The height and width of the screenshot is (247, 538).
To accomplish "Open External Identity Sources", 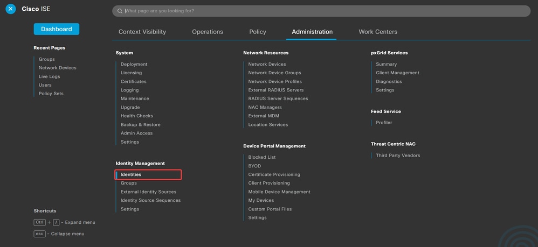I will tap(148, 192).
